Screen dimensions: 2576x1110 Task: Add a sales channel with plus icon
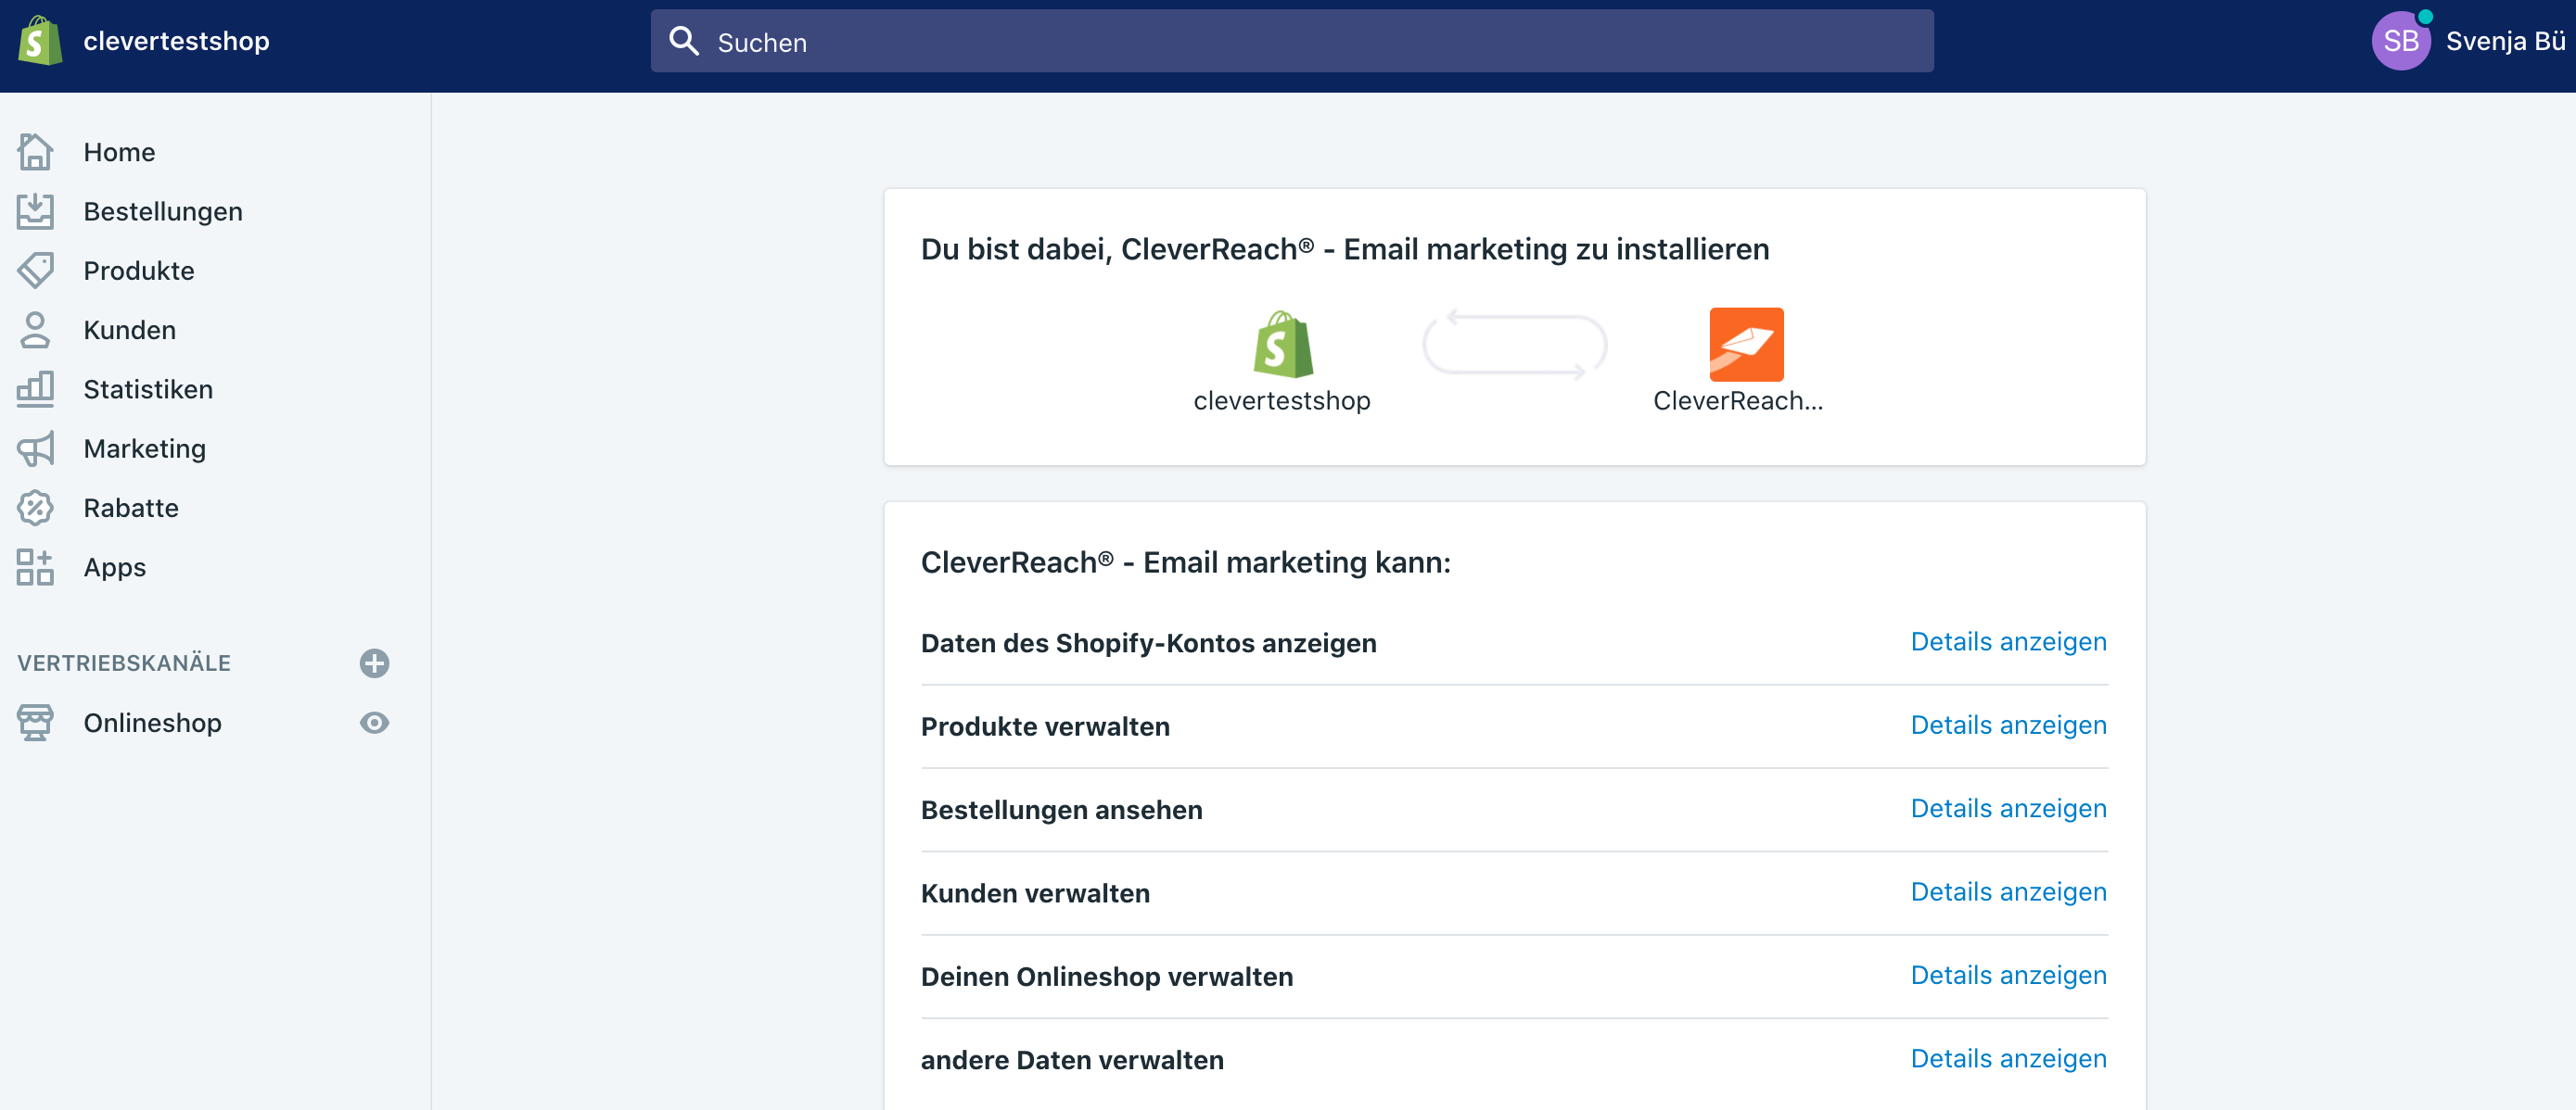tap(374, 663)
